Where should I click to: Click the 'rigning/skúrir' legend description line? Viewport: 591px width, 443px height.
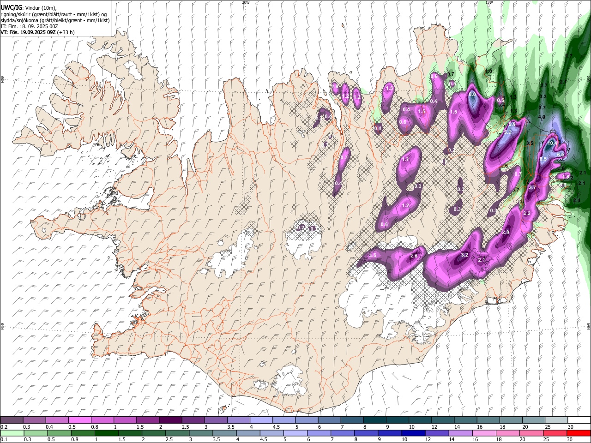tap(54, 14)
